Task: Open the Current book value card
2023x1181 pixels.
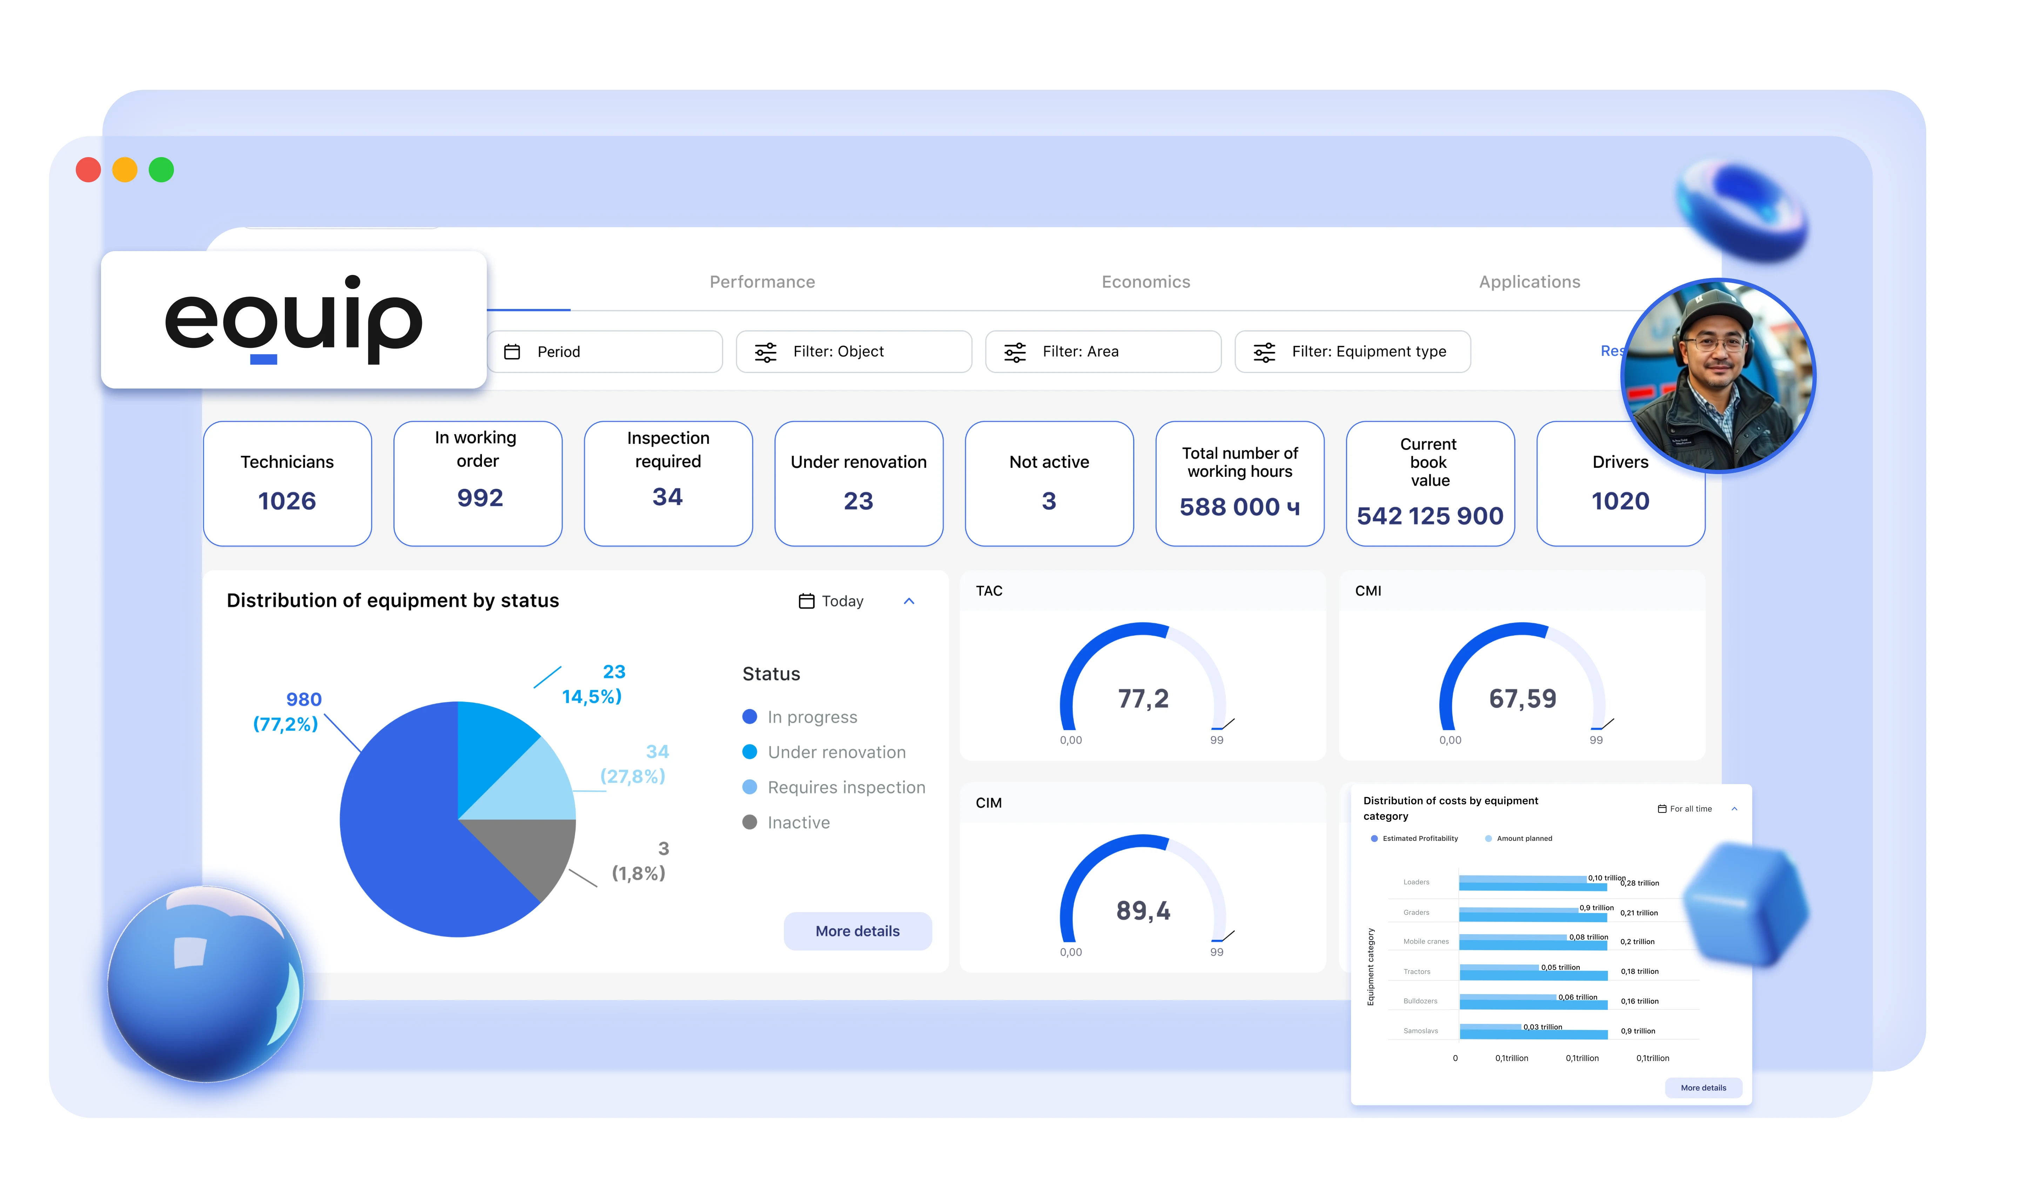Action: pos(1430,483)
